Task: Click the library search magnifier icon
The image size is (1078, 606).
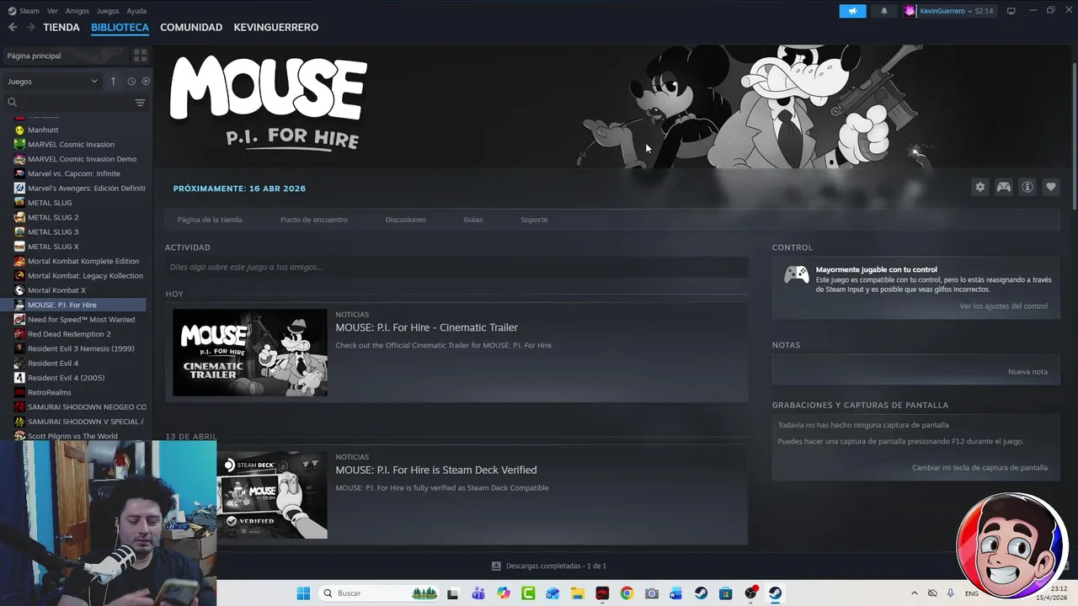Action: (x=12, y=103)
